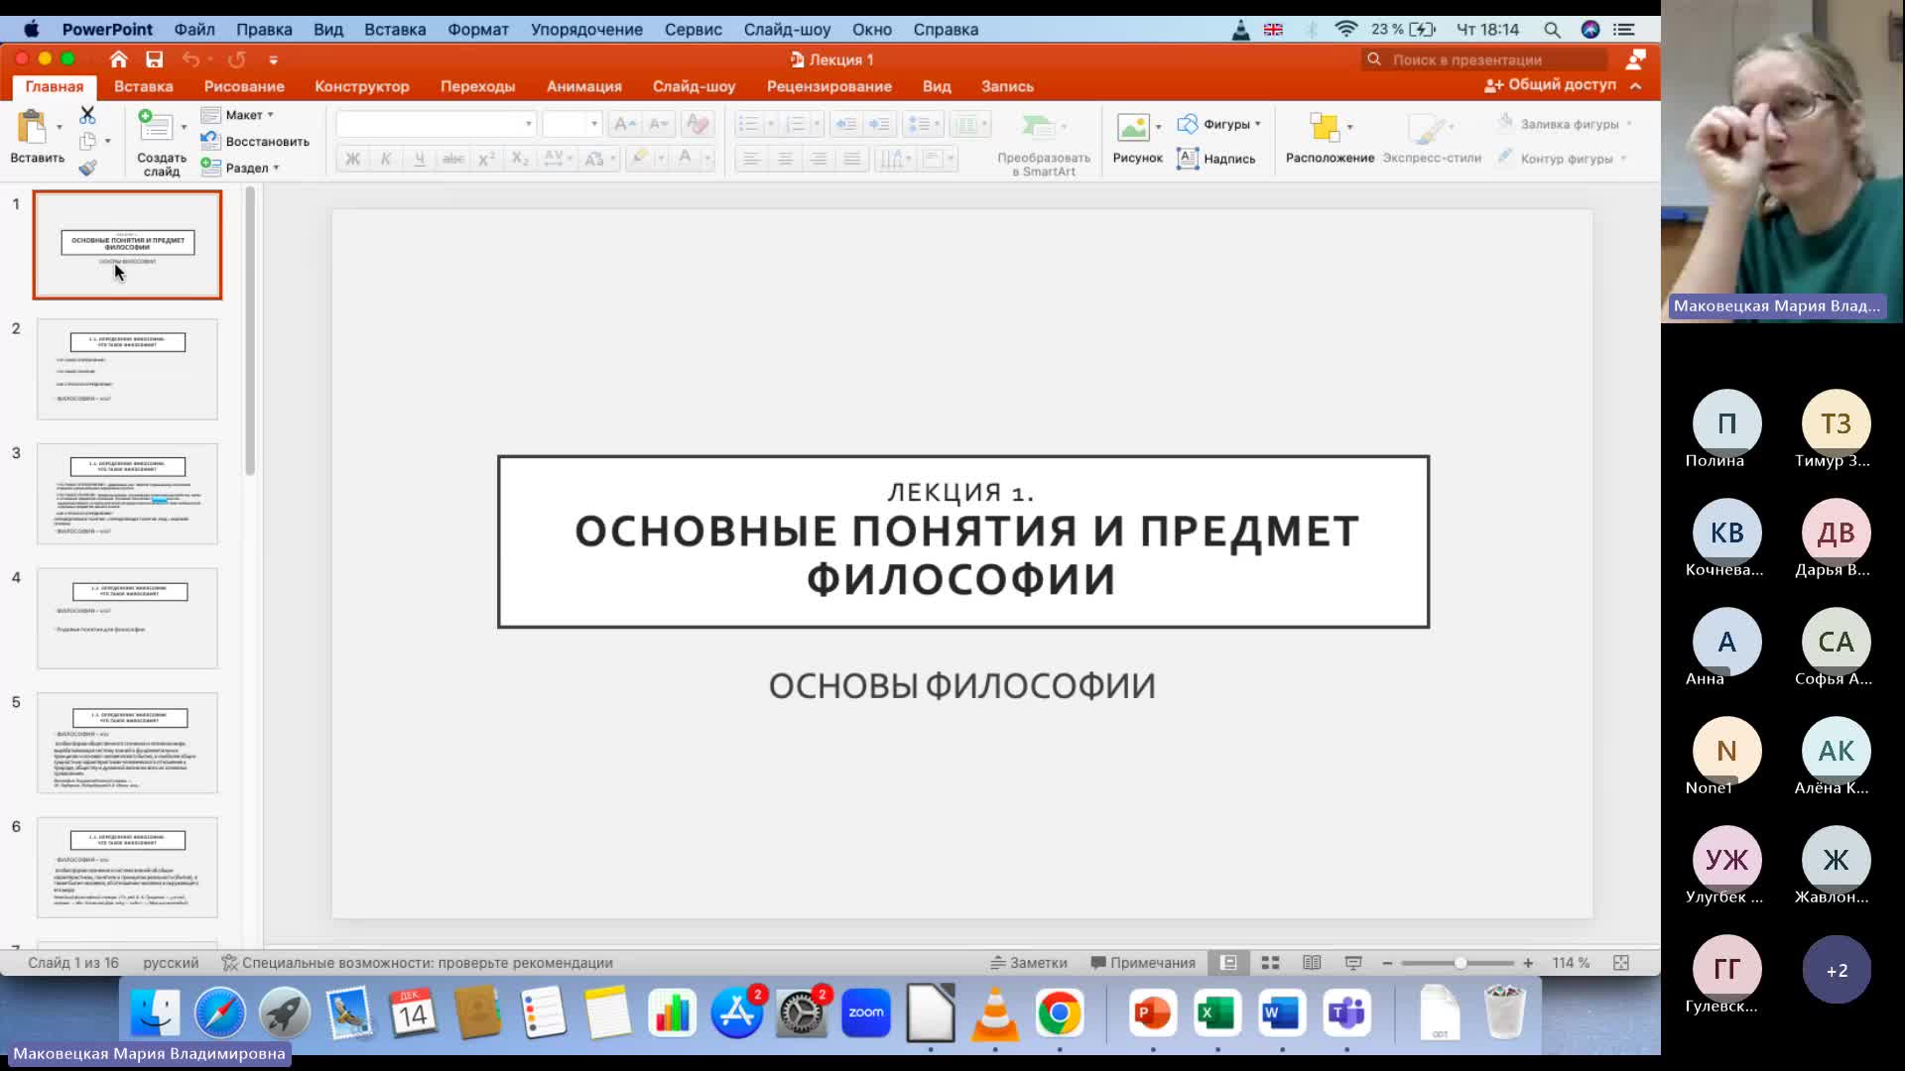The image size is (1905, 1071).
Task: Click the Redo arrow icon
Action: [236, 59]
